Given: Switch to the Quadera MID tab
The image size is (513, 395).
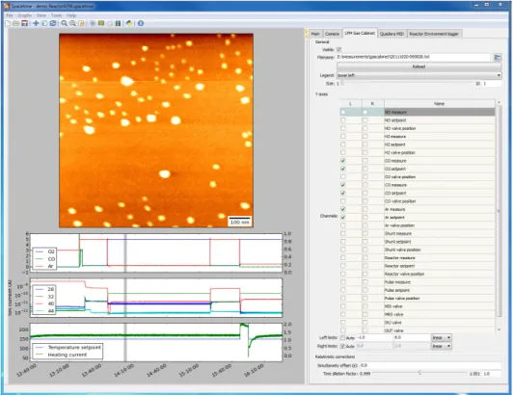Looking at the screenshot, I should pyautogui.click(x=391, y=34).
